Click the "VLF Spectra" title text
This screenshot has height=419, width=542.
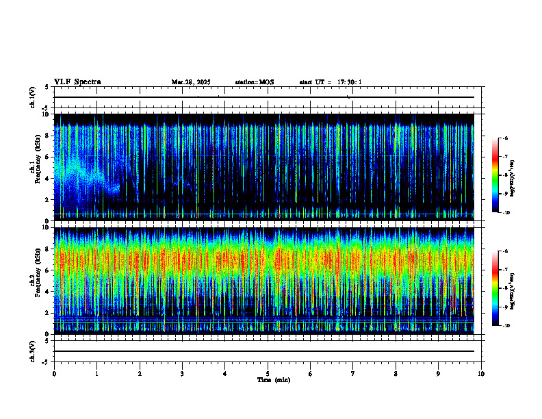[77, 82]
